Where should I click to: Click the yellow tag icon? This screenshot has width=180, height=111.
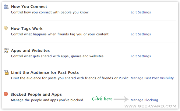tap(6, 28)
